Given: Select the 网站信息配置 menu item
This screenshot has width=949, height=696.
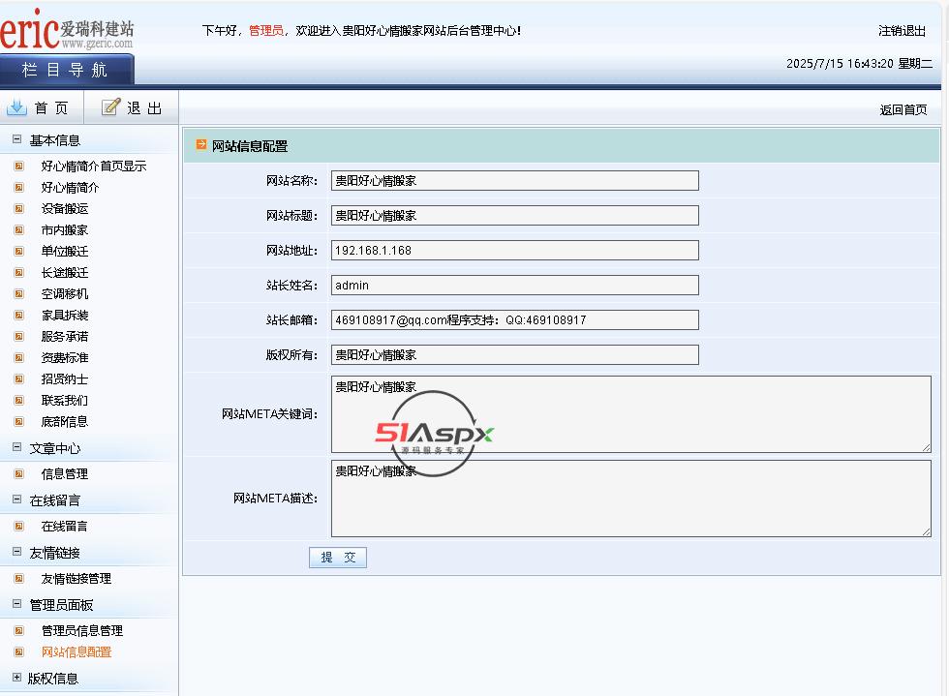Looking at the screenshot, I should pos(76,651).
